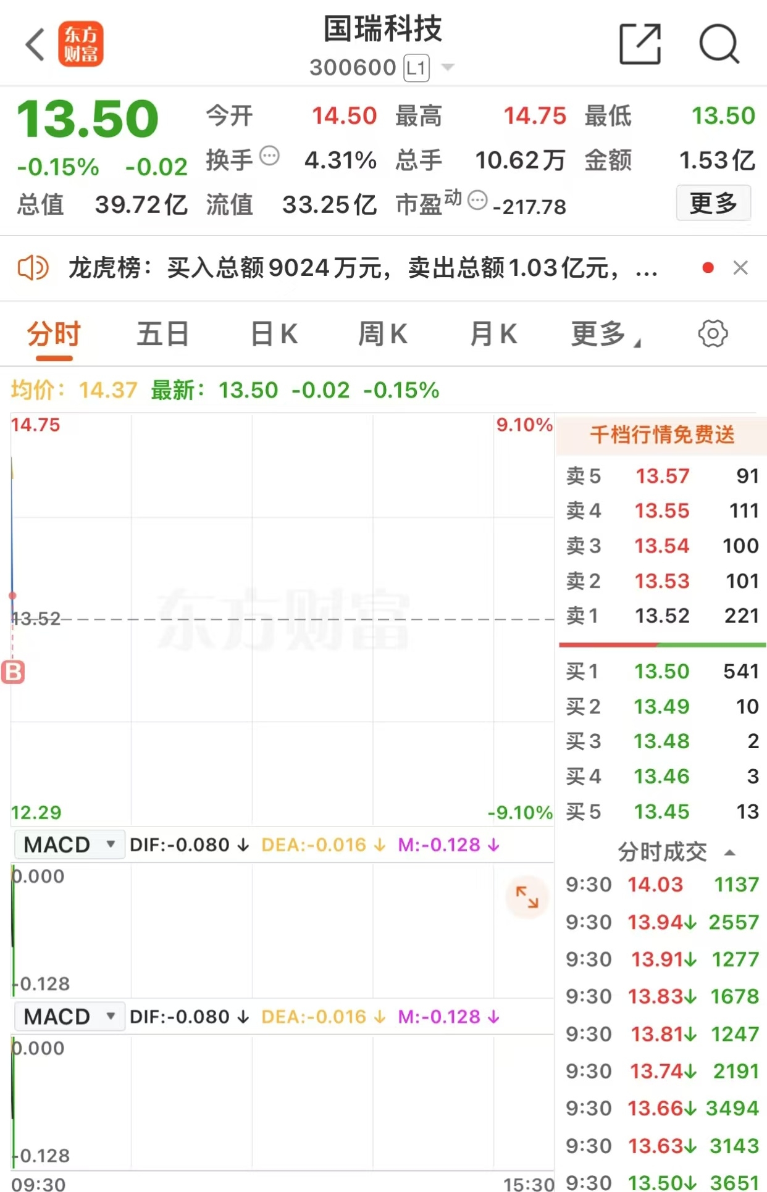Select 买3 row at 13.48
Screen dimensions: 767x1192
click(x=662, y=741)
